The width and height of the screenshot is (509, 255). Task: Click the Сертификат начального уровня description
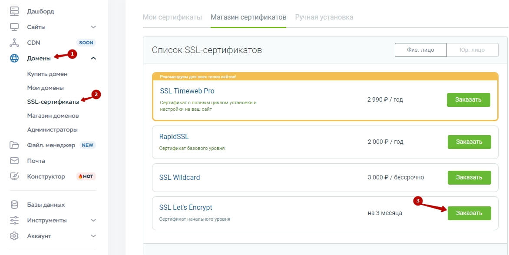click(195, 219)
